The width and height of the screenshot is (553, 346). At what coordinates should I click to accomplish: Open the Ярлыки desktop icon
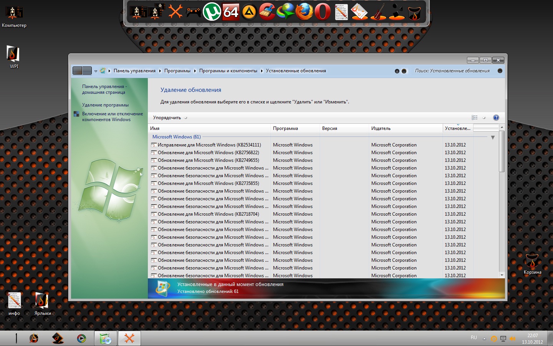[42, 304]
